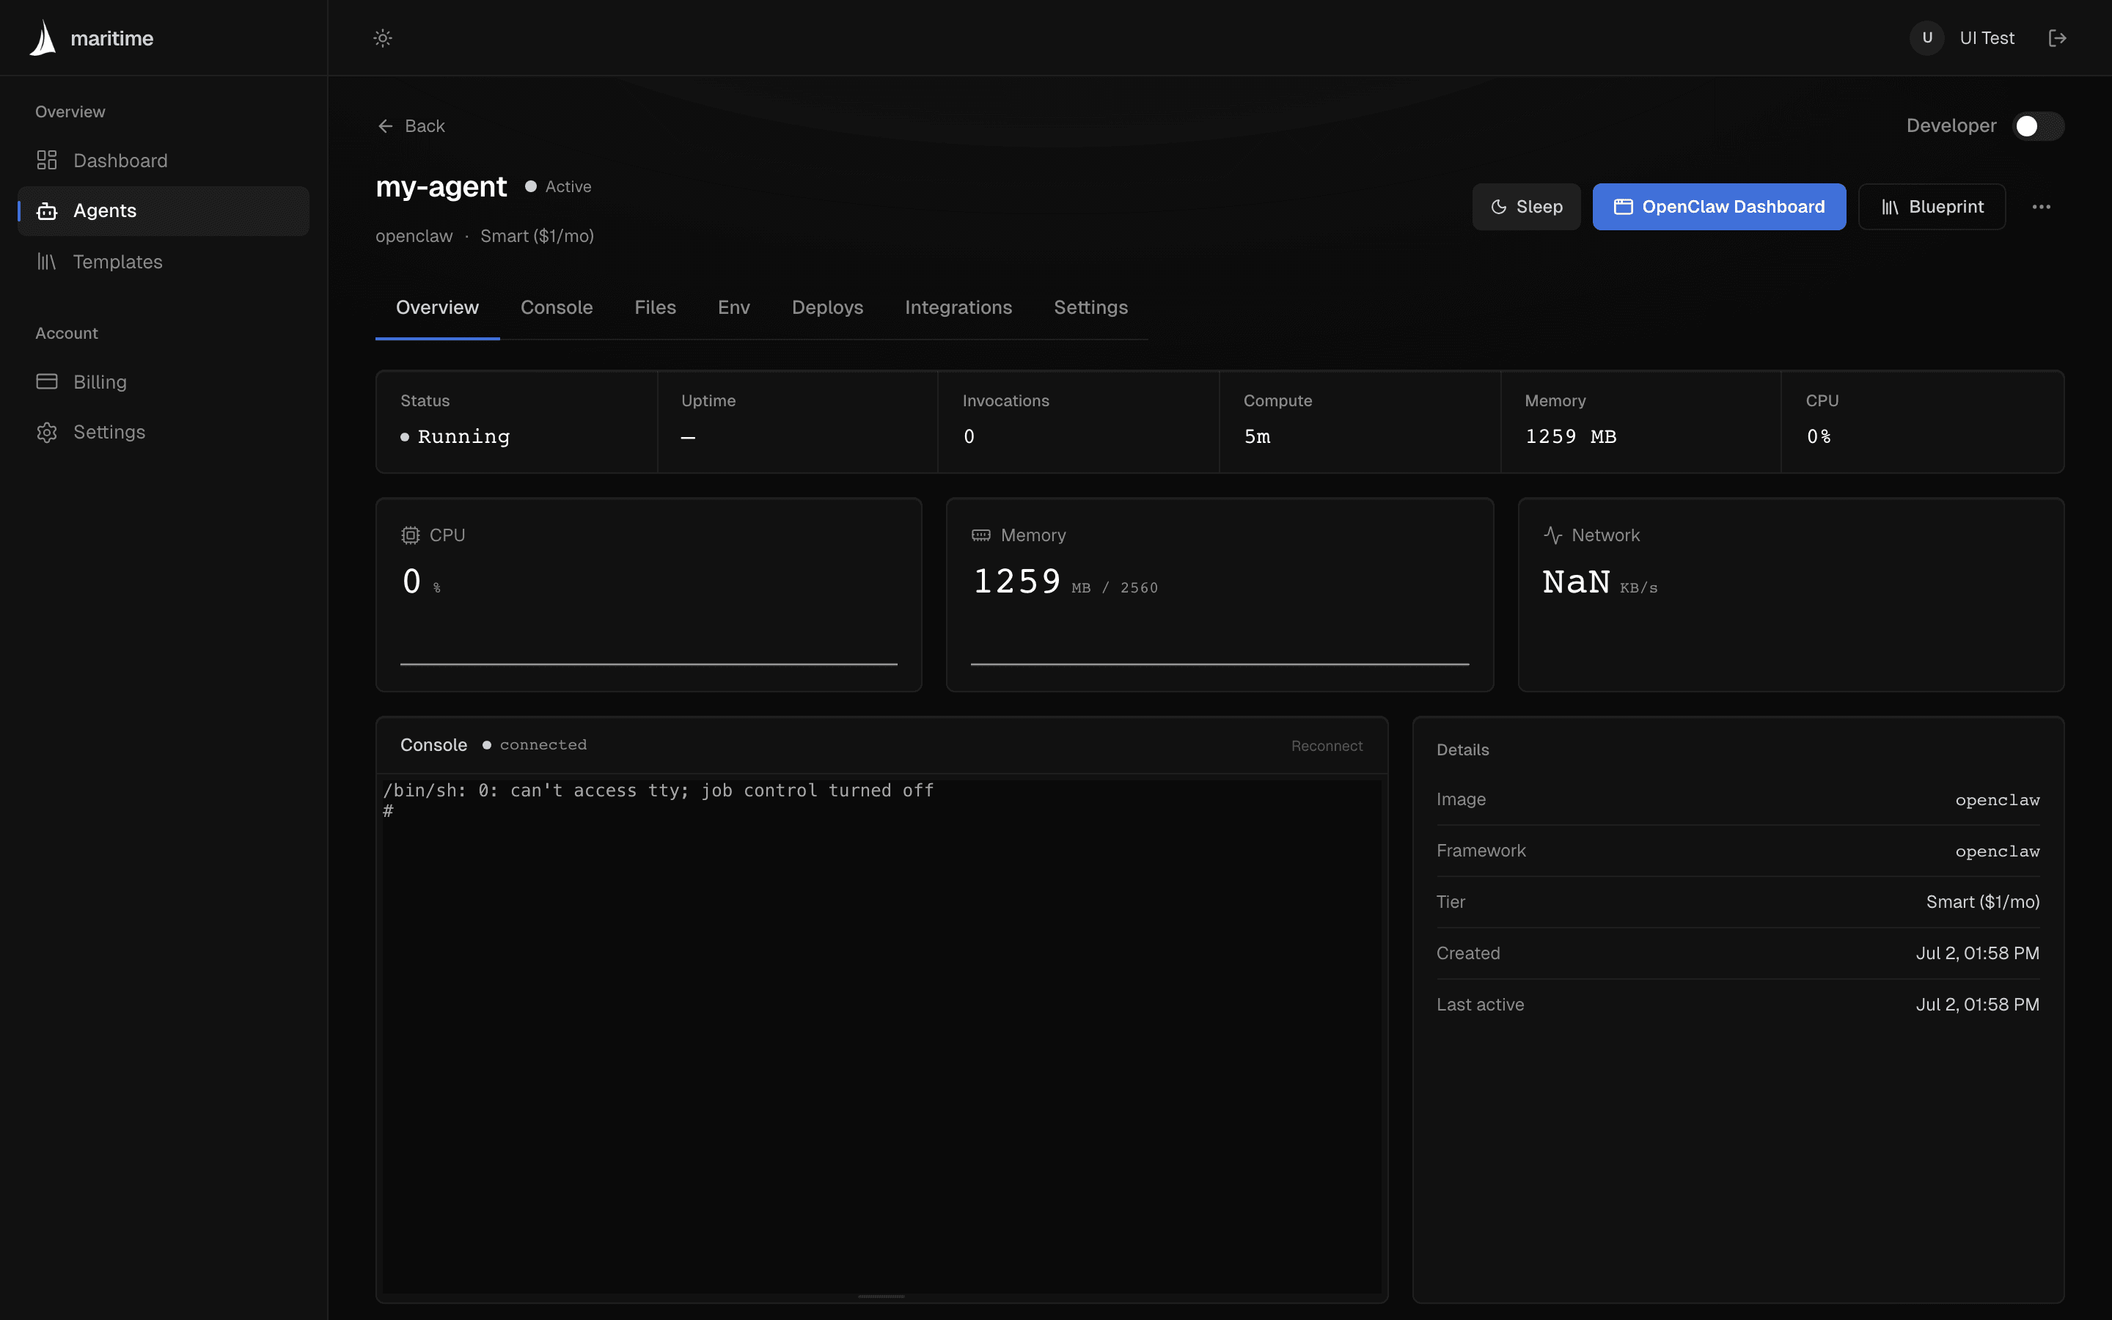Click the 'can't access tty' console line
2112x1320 pixels.
coord(658,790)
